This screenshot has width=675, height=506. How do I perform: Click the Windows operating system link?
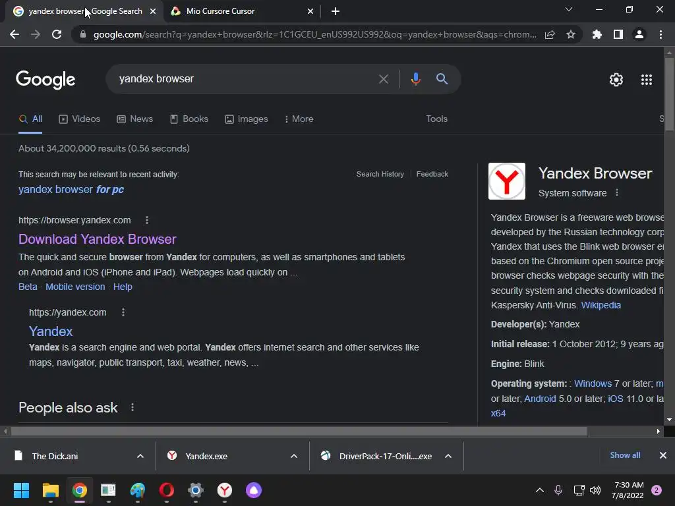[x=593, y=383]
